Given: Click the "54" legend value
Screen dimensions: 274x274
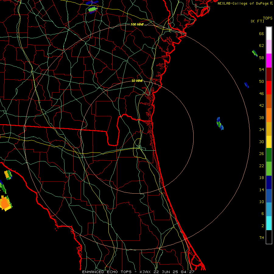Looking at the screenshot, I should coord(262,69).
